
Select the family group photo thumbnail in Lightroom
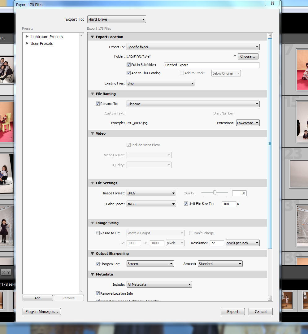pyautogui.click(x=7, y=70)
